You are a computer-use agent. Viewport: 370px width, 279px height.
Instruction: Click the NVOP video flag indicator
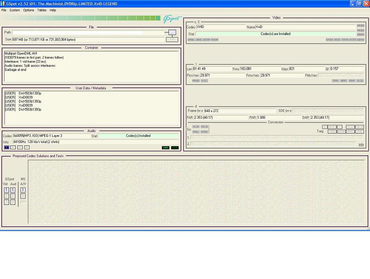214,40
